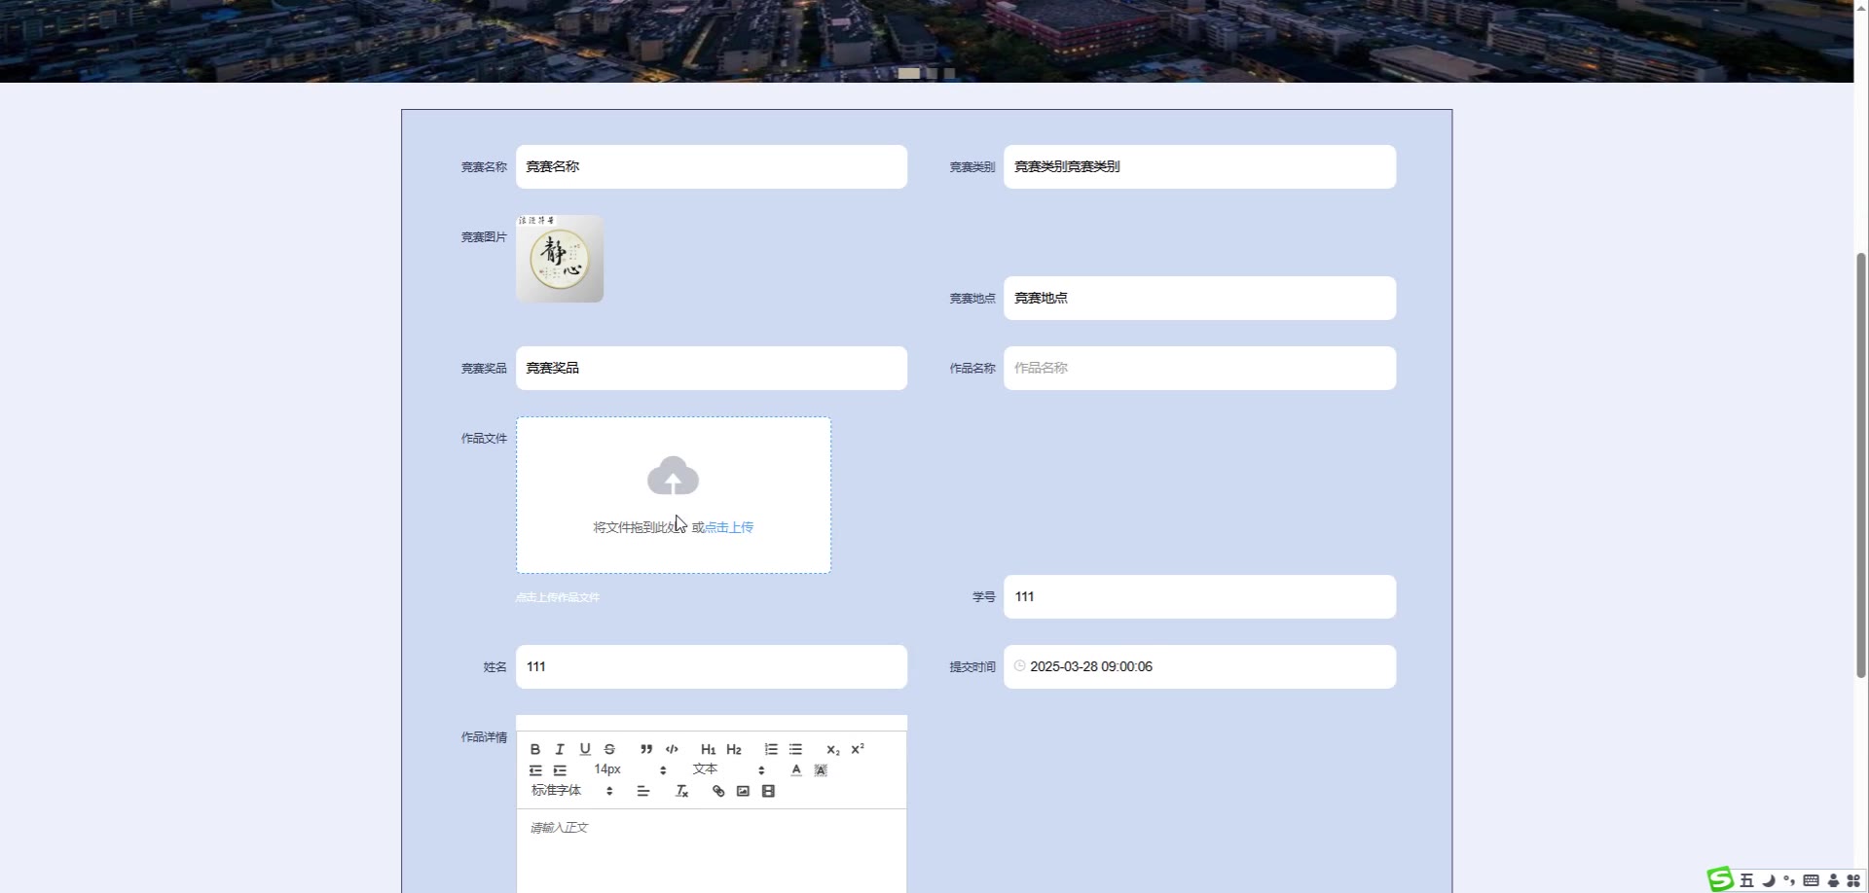The height and width of the screenshot is (893, 1869).
Task: Apply superscript formatting
Action: tap(858, 749)
